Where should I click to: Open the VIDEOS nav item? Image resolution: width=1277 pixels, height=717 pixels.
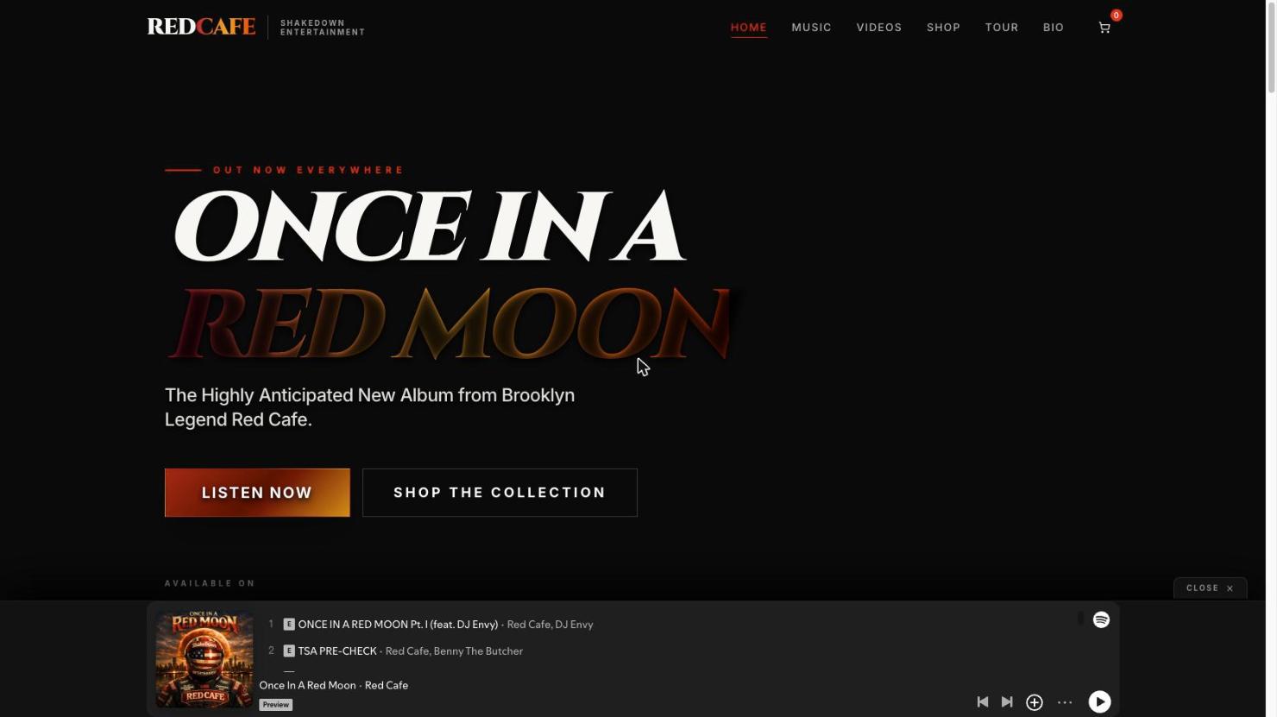(878, 28)
